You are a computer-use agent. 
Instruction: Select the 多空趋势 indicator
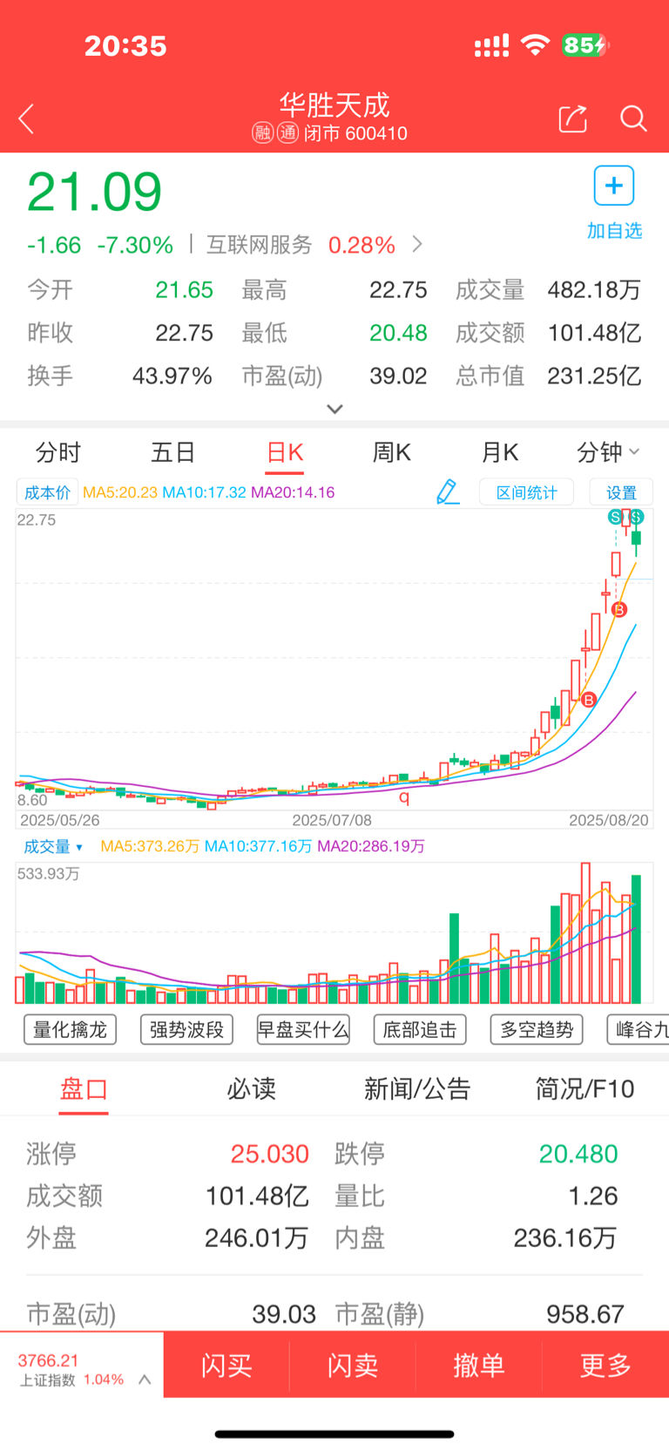pyautogui.click(x=537, y=1029)
